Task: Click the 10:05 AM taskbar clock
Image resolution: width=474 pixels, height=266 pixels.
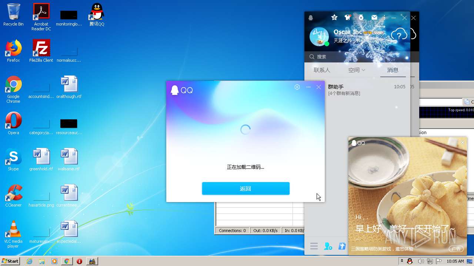Action: 455,261
